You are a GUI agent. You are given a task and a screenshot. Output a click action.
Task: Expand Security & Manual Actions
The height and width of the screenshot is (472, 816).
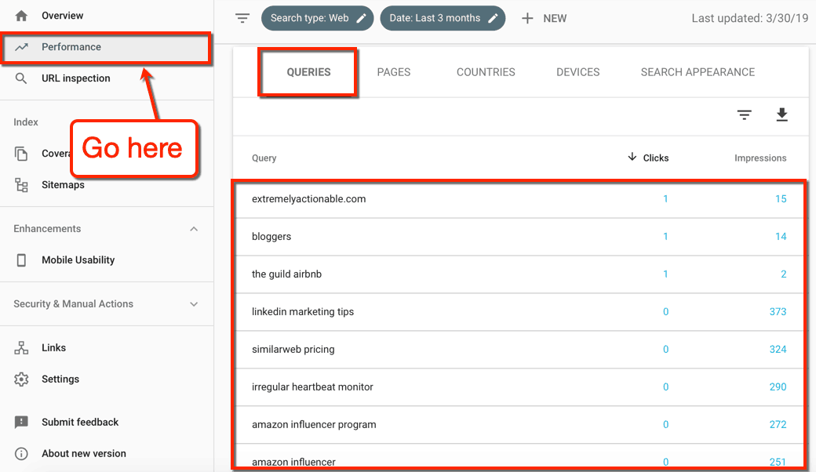(x=194, y=303)
